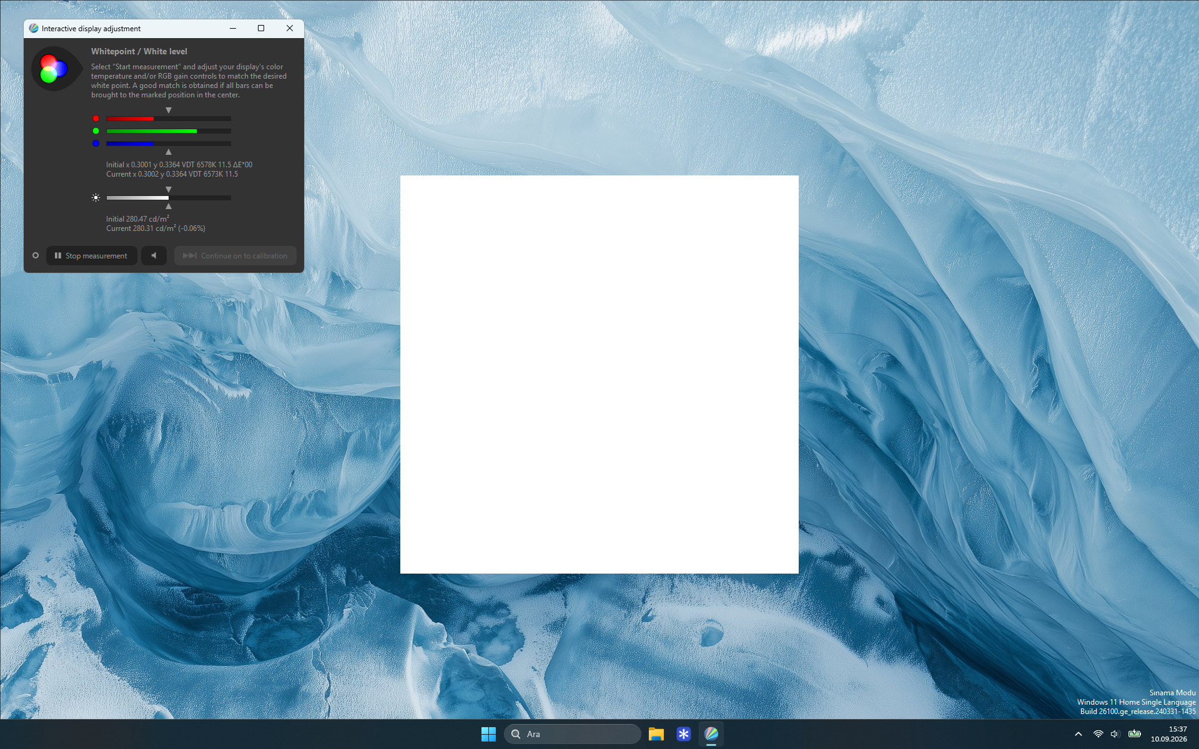
Task: Click the 'Initial 280.47 cd/m²' text
Action: 137,219
